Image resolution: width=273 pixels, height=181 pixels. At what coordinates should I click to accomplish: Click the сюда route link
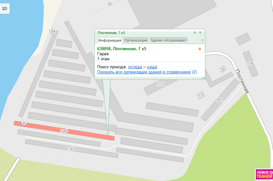152,67
